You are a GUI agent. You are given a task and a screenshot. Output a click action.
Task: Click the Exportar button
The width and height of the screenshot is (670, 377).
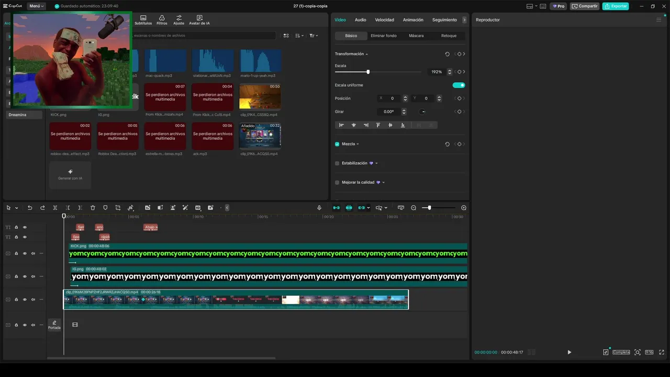(616, 6)
